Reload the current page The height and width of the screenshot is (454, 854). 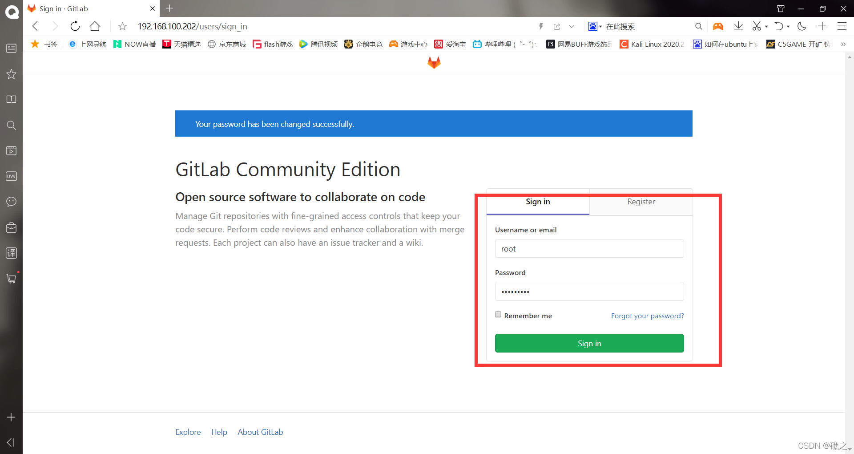click(x=75, y=26)
